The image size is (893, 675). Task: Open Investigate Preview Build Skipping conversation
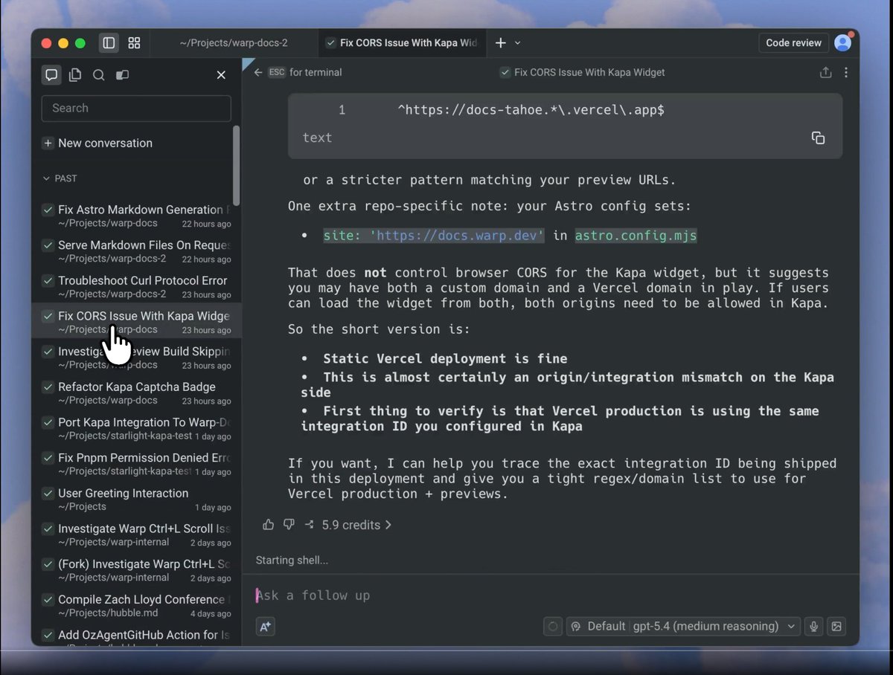pyautogui.click(x=137, y=358)
